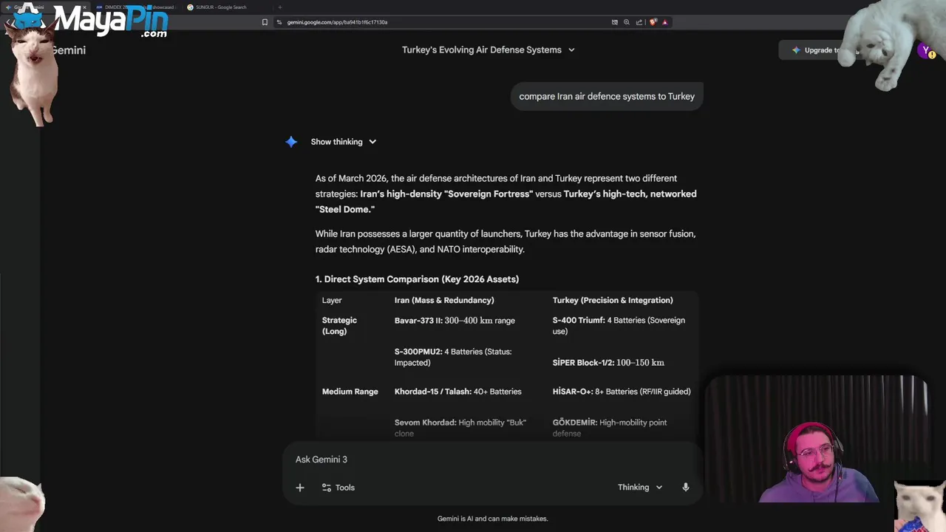The width and height of the screenshot is (946, 532).
Task: Open a new browser tab with plus
Action: point(279,7)
